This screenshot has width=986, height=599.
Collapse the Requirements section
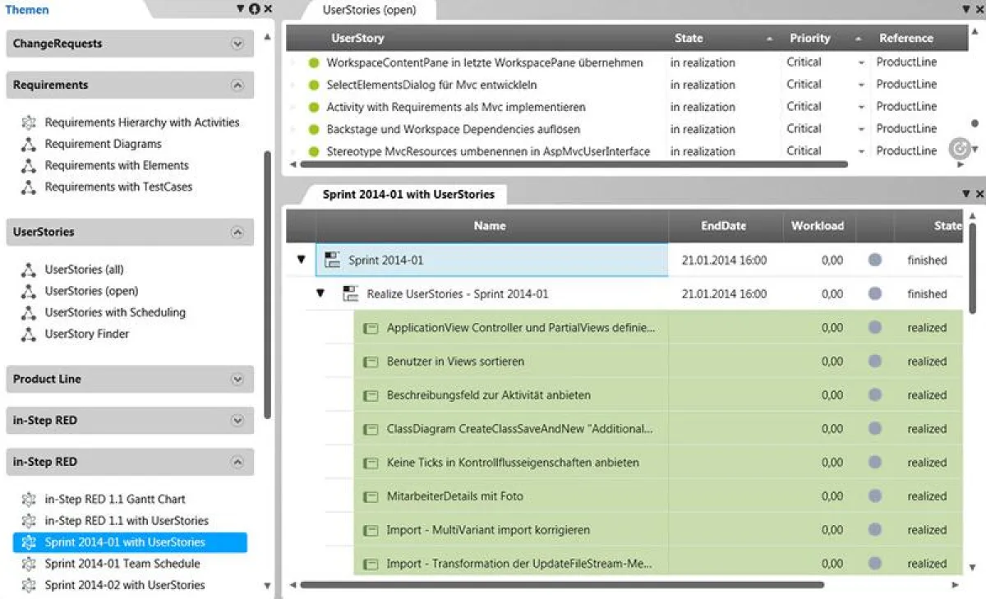click(x=238, y=85)
